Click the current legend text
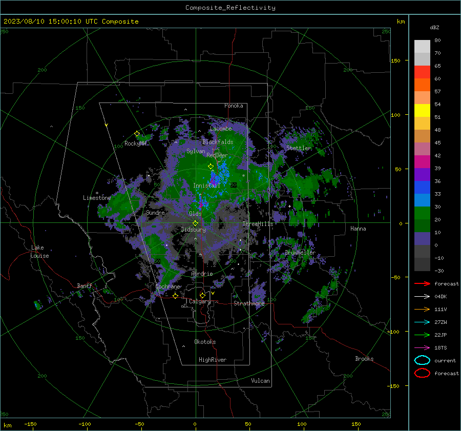This screenshot has width=461, height=431. tap(445, 360)
